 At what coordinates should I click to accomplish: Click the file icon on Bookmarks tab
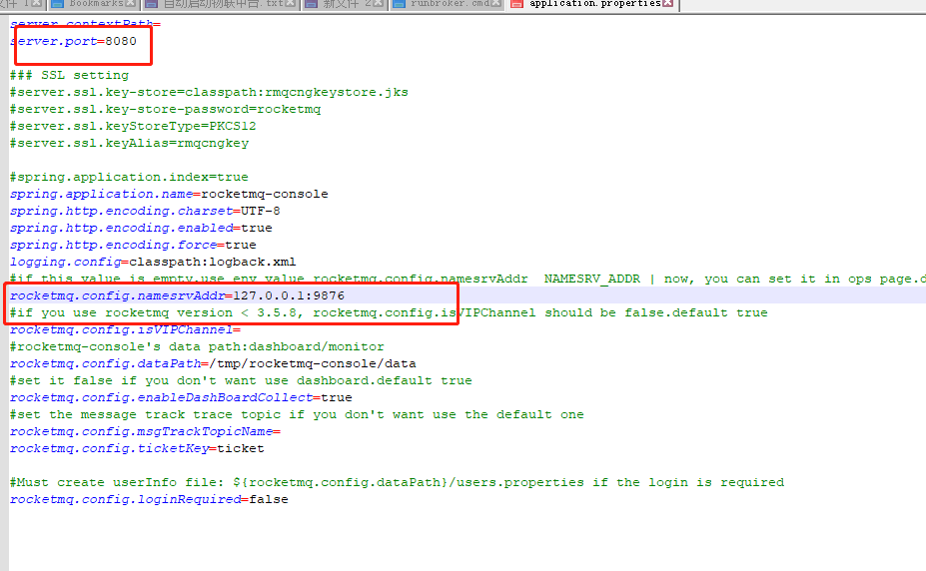click(x=58, y=4)
